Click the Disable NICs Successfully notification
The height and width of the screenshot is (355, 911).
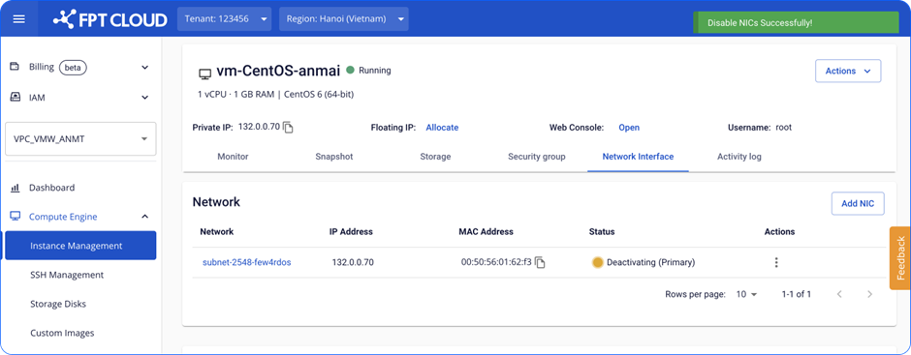tap(796, 23)
